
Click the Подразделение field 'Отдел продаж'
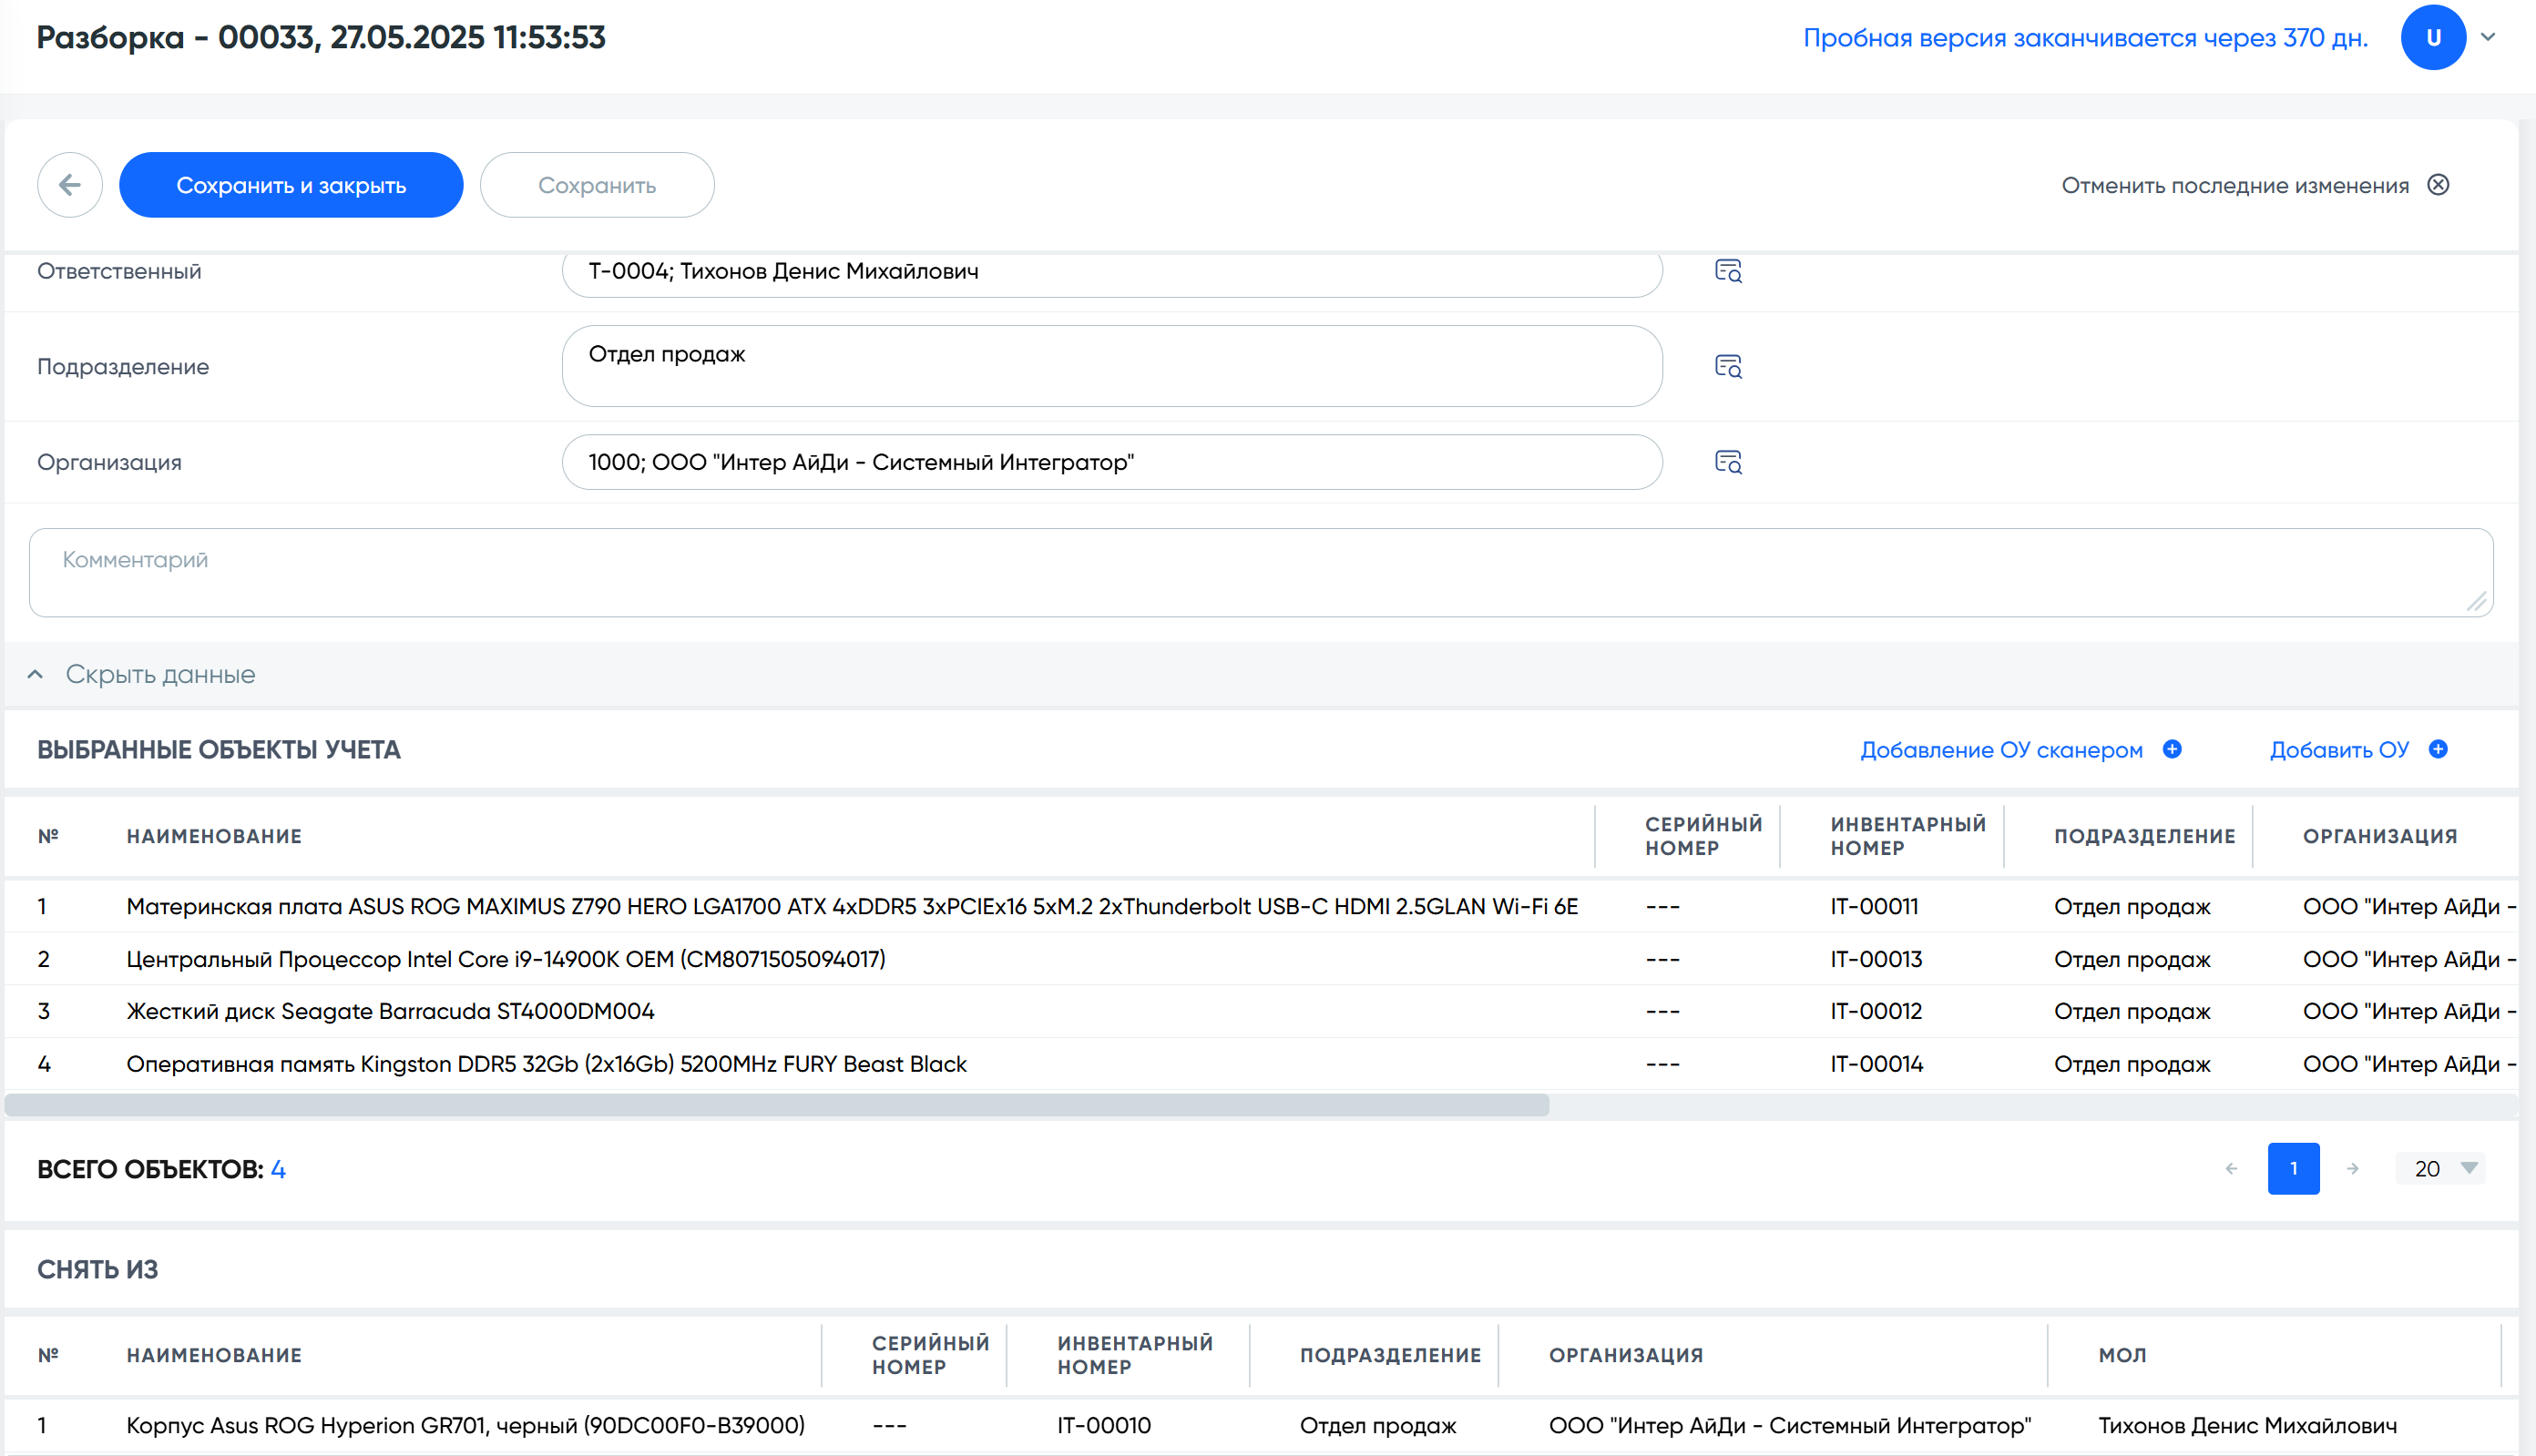(1112, 366)
